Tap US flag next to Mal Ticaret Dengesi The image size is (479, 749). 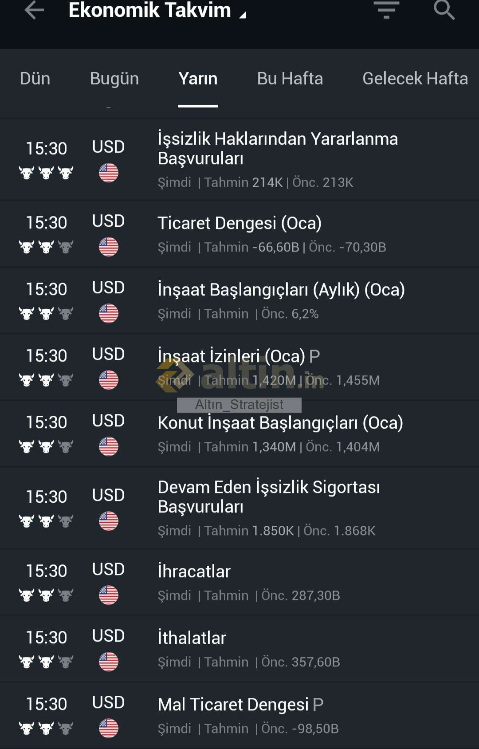(x=109, y=728)
